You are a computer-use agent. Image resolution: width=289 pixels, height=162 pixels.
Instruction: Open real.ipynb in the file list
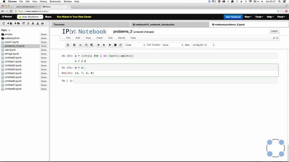(x=10, y=50)
